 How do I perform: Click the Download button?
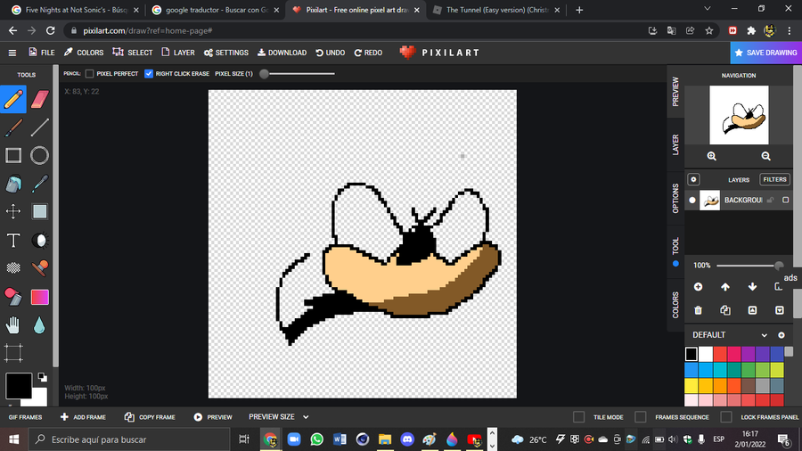tap(282, 53)
